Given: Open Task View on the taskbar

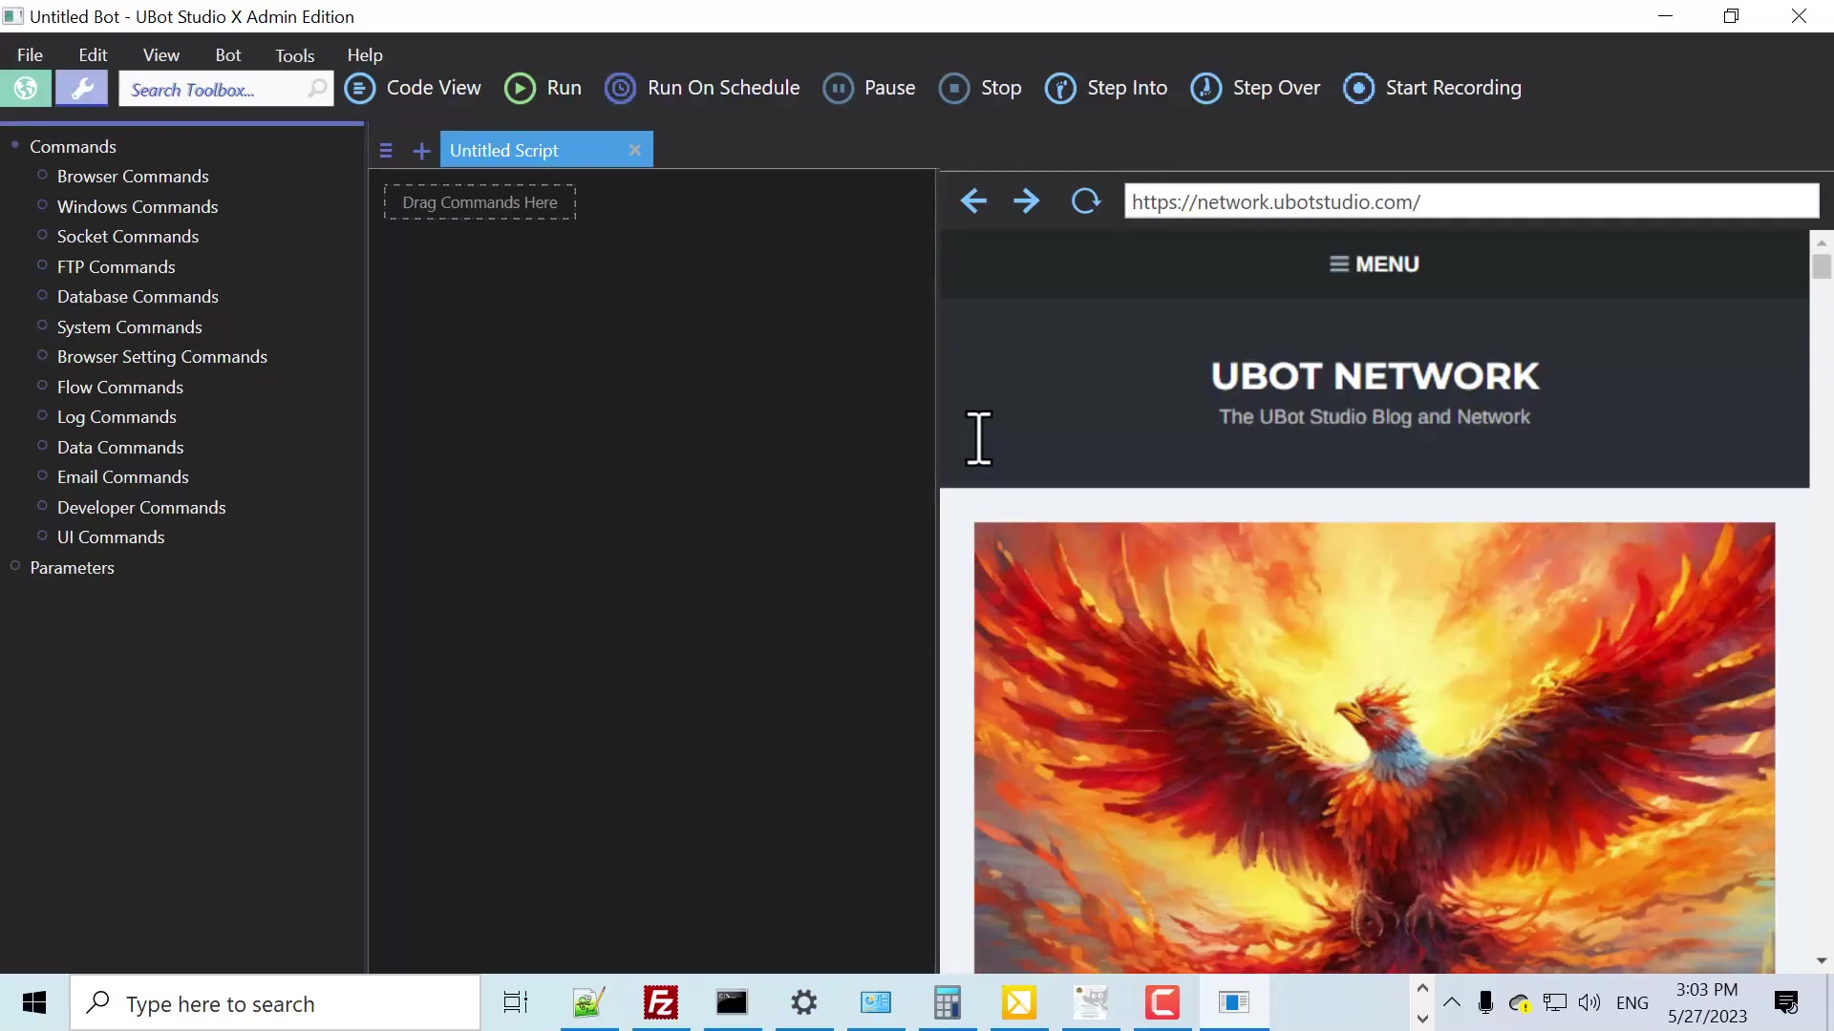Looking at the screenshot, I should (516, 1002).
